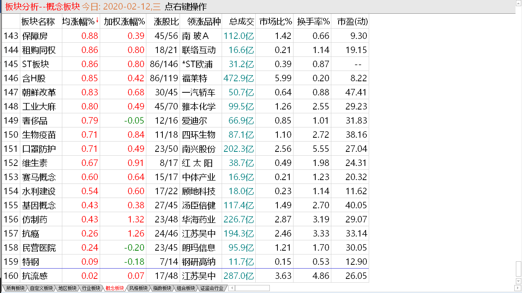Click leading stock 钢研高纳
The image size is (522, 293).
[x=199, y=262]
